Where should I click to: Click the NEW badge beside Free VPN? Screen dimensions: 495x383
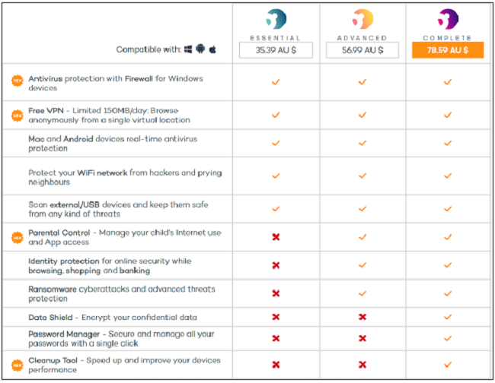point(18,116)
